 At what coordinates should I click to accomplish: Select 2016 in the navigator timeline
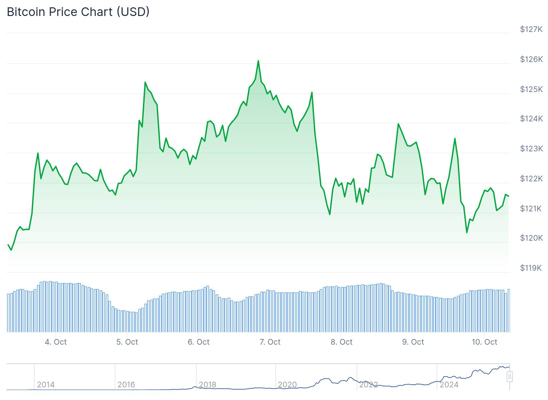126,385
